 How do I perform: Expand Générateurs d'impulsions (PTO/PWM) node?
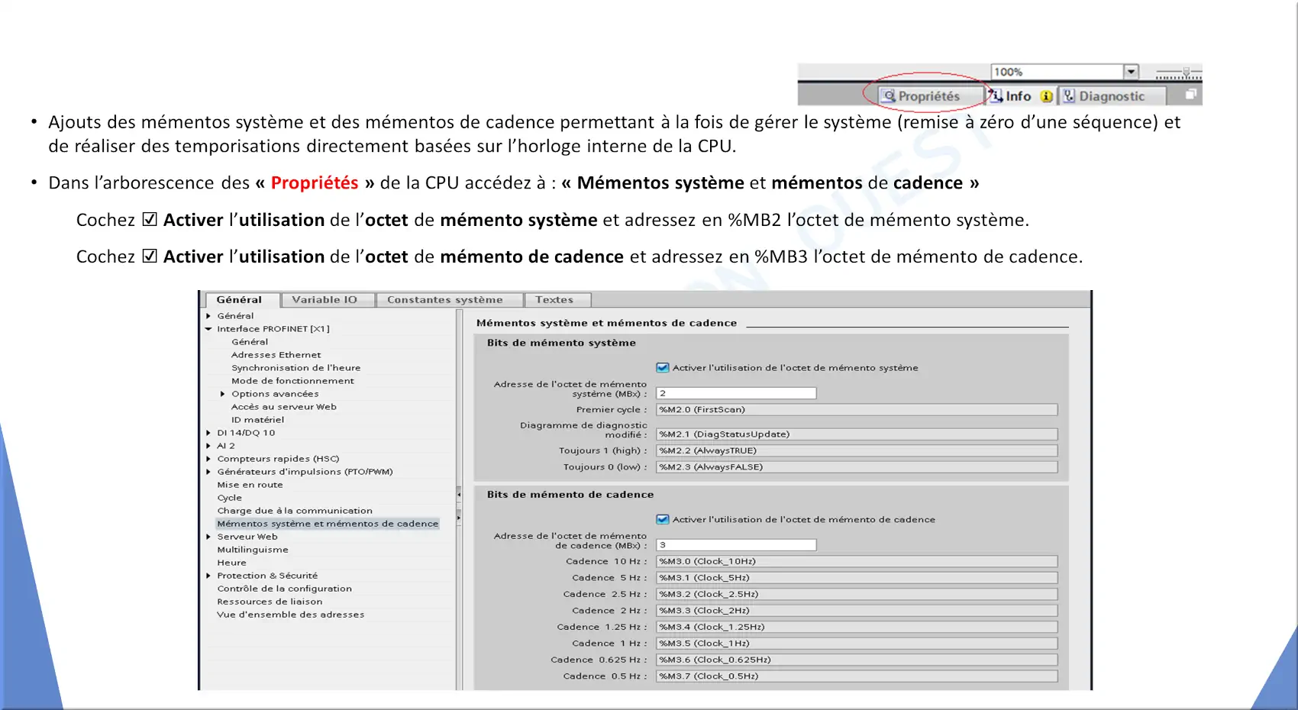point(208,472)
